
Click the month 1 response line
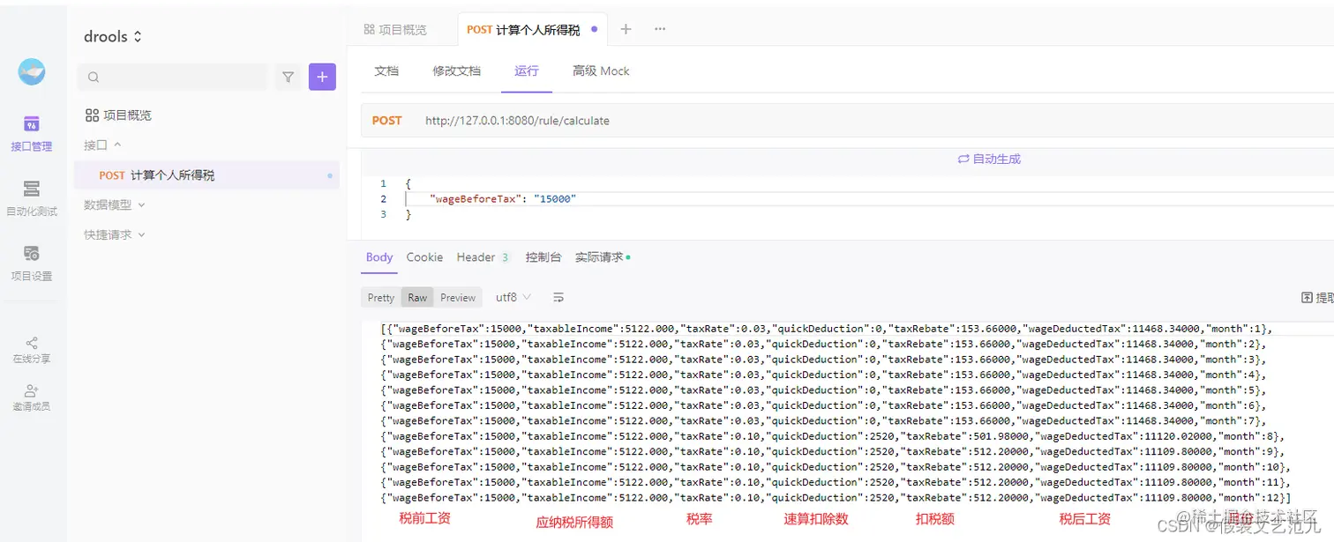pyautogui.click(x=827, y=328)
